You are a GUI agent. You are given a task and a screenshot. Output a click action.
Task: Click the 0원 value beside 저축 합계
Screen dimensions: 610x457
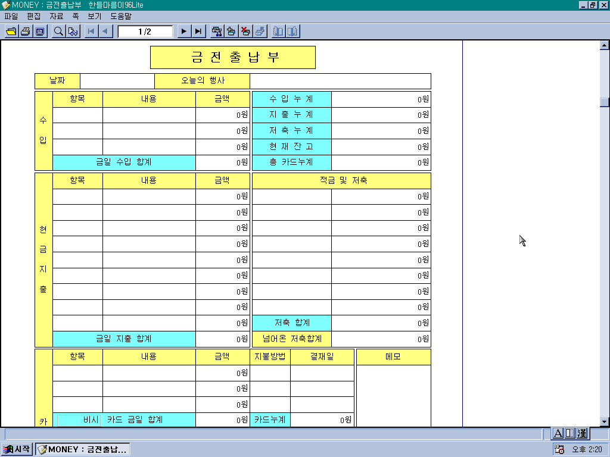coord(381,323)
